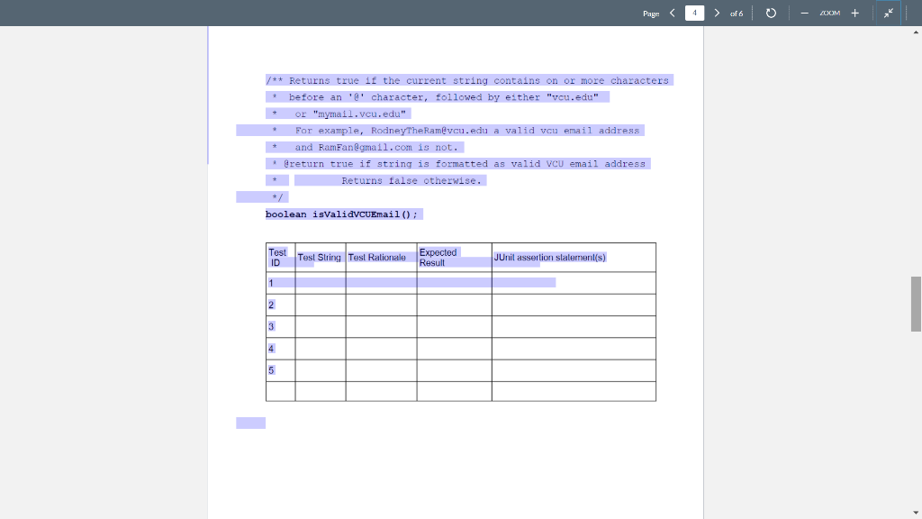Zoom out using the minus icon
This screenshot has width=922, height=519.
804,13
